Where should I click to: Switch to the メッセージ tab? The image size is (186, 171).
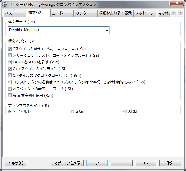click(145, 13)
